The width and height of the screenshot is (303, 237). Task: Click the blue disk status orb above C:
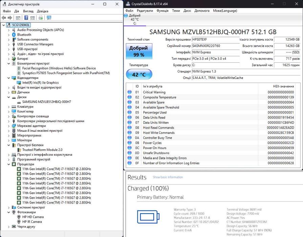pyautogui.click(x=126, y=16)
